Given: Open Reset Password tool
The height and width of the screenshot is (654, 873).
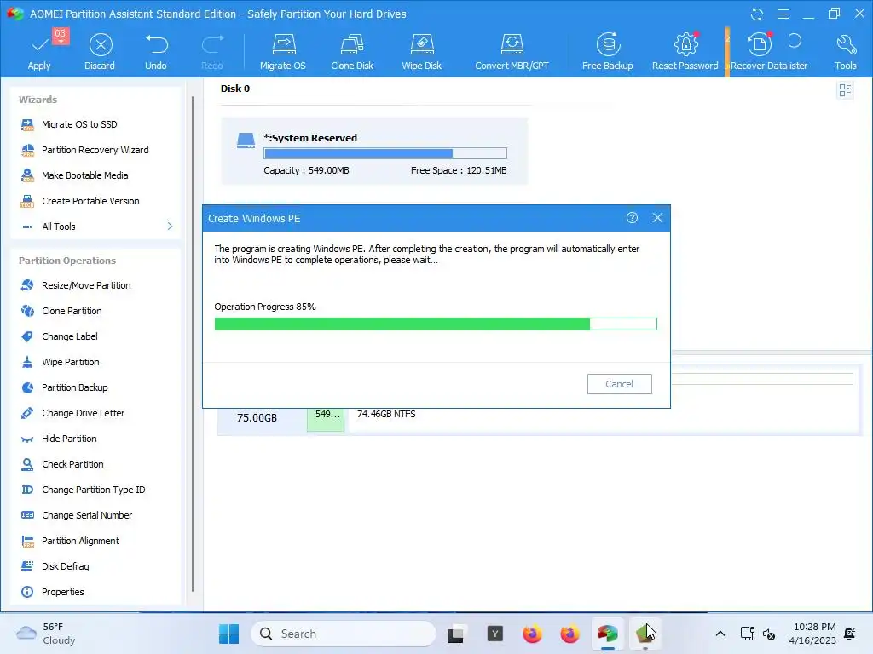Looking at the screenshot, I should 685,51.
